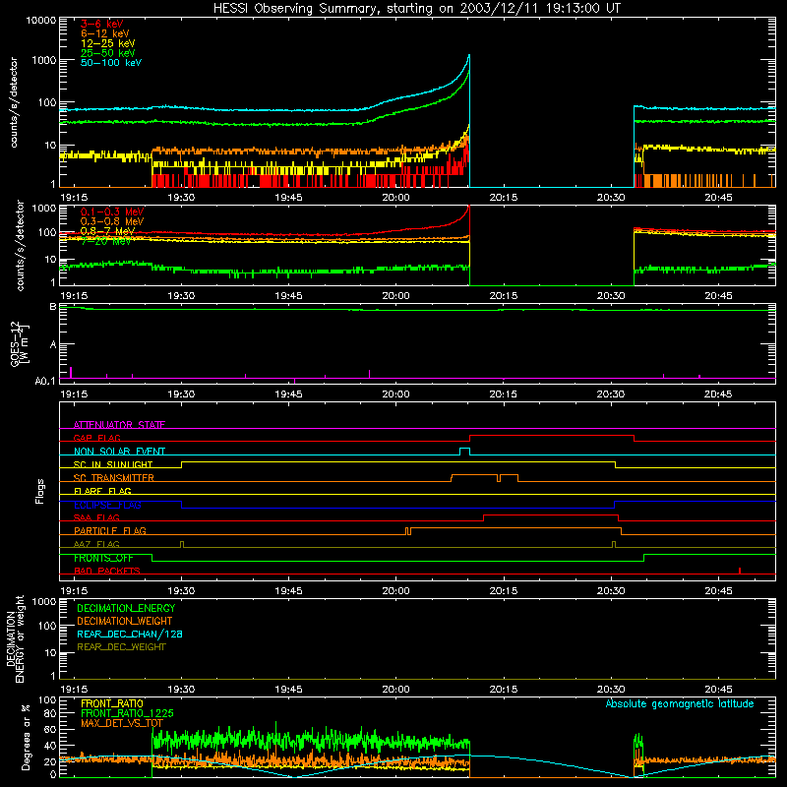Viewport: 787px width, 787px height.
Task: Click the 10000 y-axis label on top plot
Action: pos(41,20)
